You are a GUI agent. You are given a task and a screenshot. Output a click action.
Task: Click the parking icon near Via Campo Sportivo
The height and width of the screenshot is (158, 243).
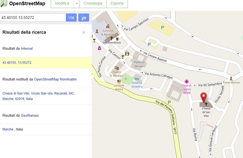pyautogui.click(x=163, y=28)
